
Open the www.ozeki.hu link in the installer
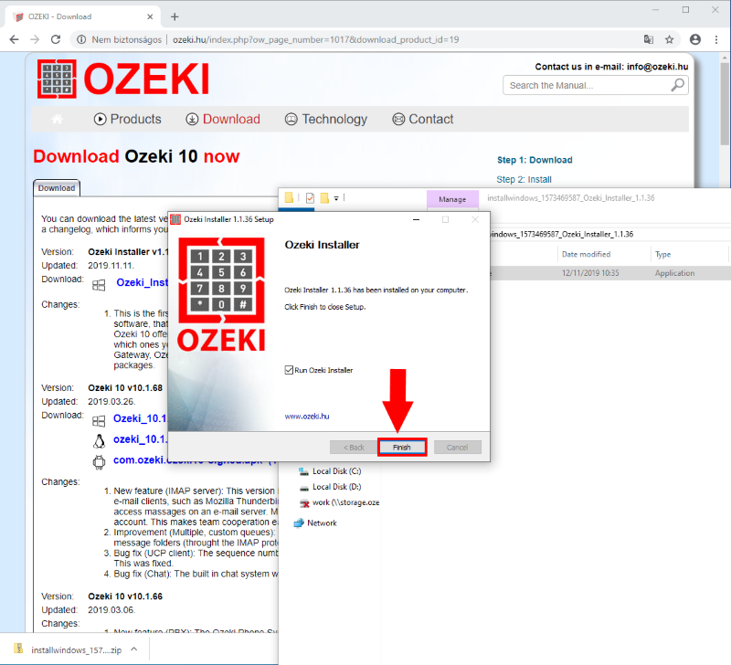(x=307, y=417)
